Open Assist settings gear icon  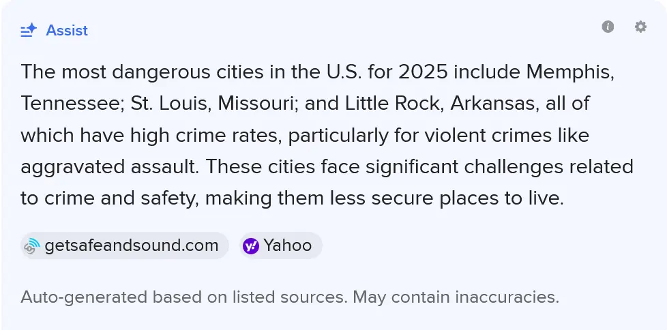[x=640, y=27]
